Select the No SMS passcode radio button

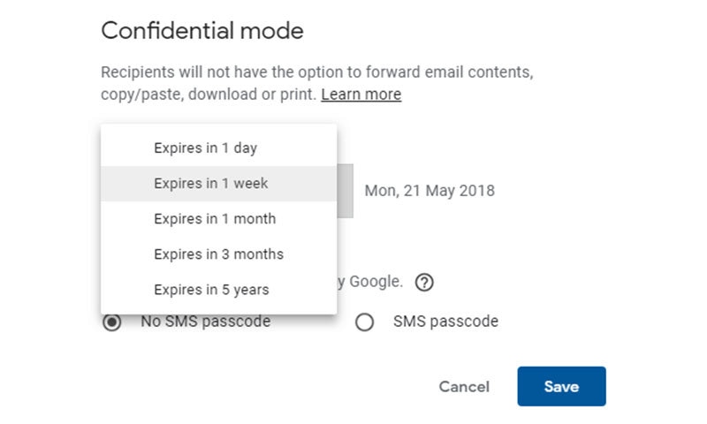point(112,322)
